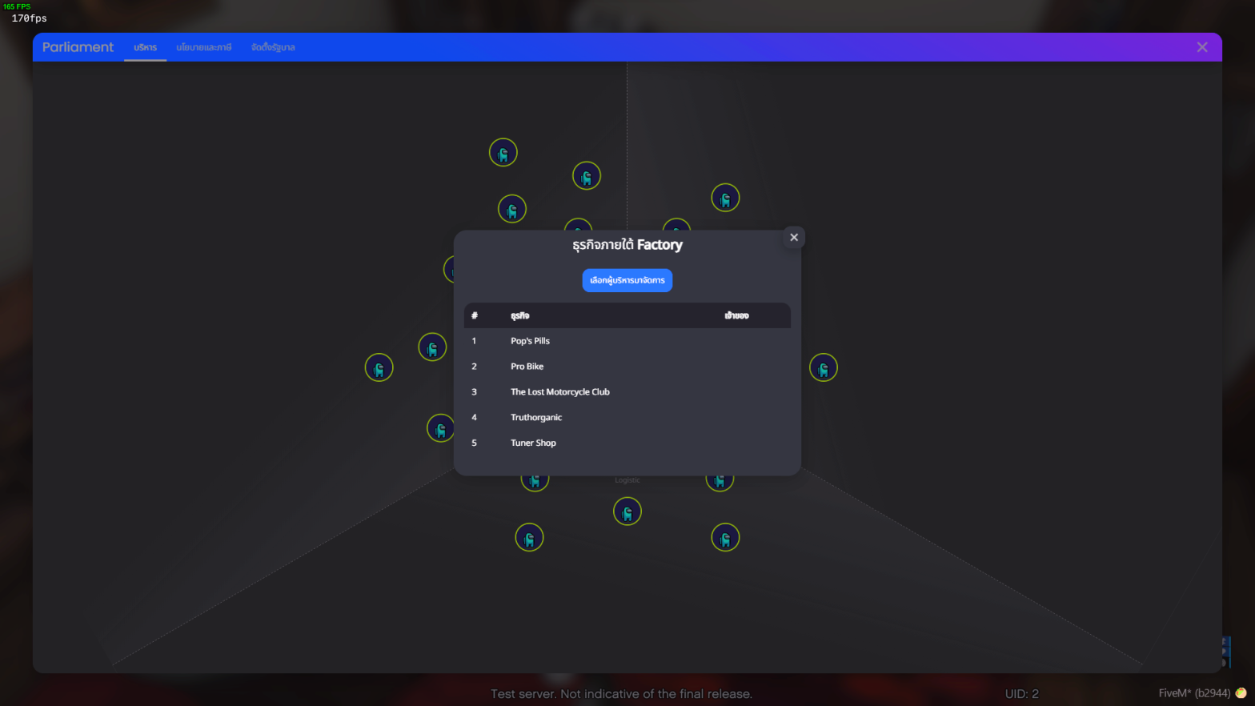
Task: Close the Parliament window
Action: 1202,47
